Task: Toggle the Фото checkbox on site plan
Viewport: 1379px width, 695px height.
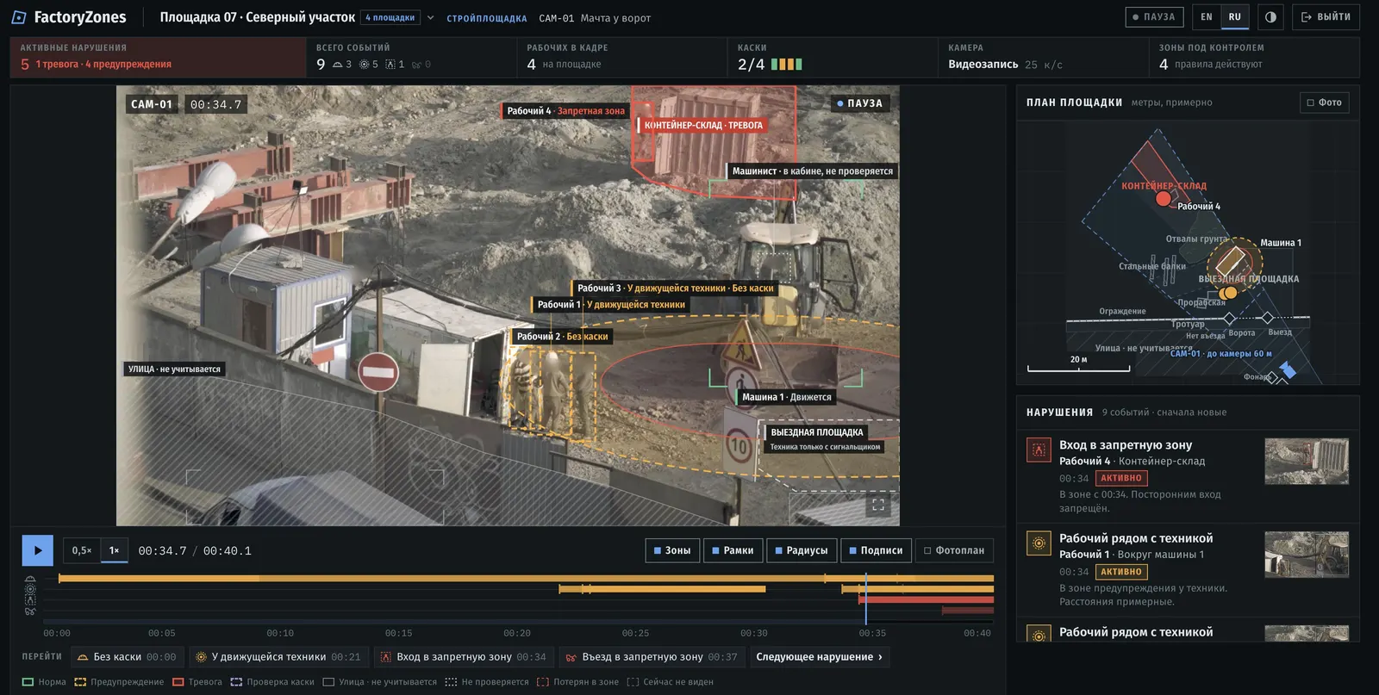Action: [1325, 102]
